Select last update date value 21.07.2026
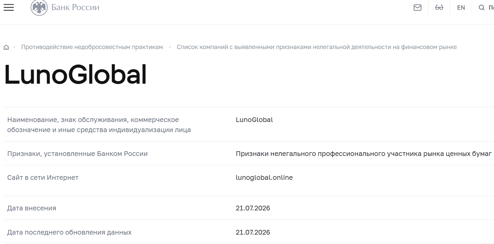The width and height of the screenshot is (494, 244). pyautogui.click(x=253, y=232)
